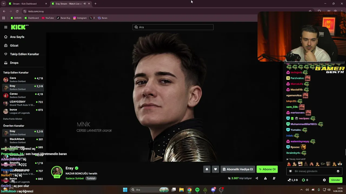Viewport: 346px width, 194px height.
Task: Click the Kick search field
Action: click(x=173, y=27)
